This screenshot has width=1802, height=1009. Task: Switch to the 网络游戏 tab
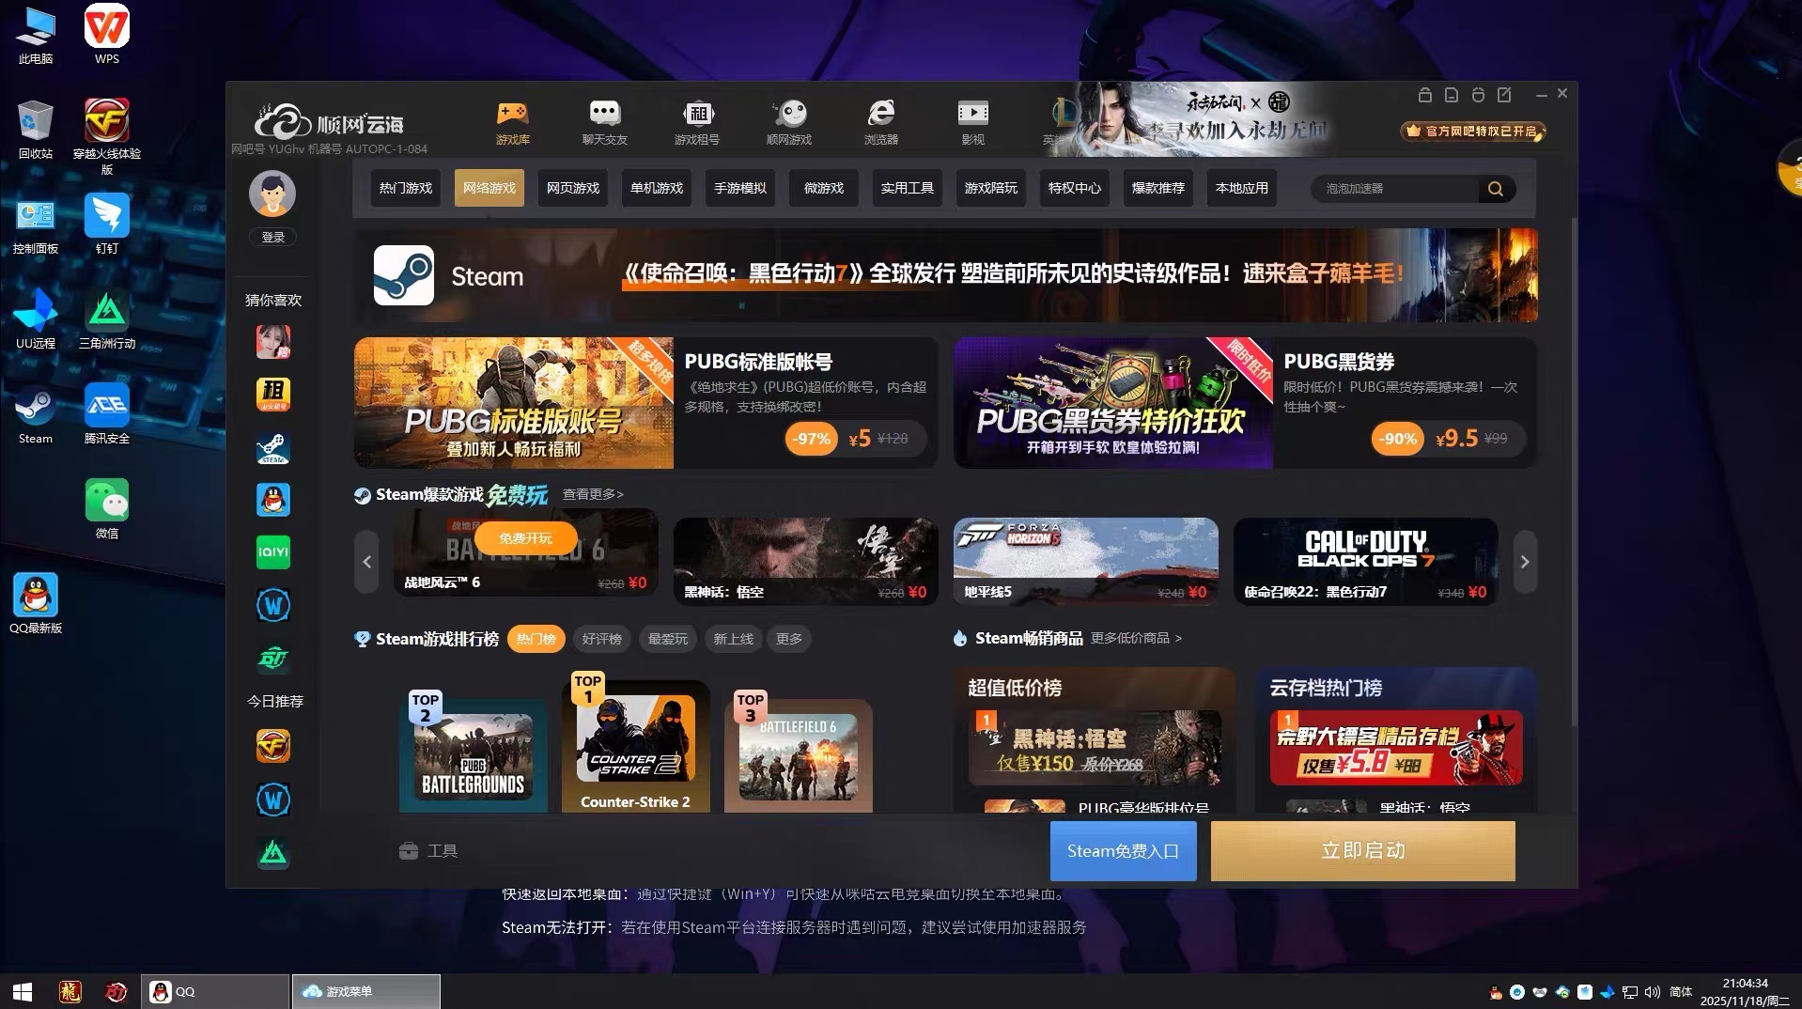point(488,188)
